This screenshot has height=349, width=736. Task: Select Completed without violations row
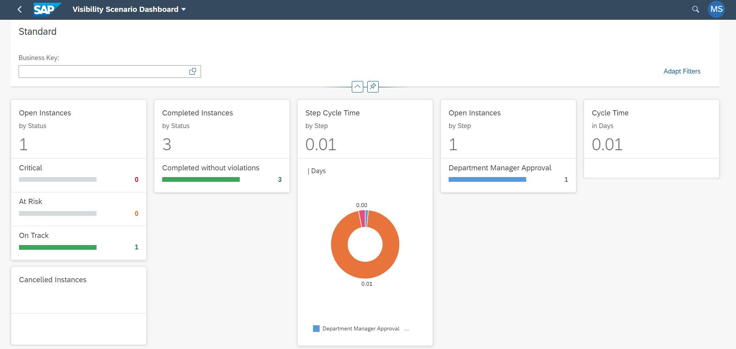click(222, 175)
